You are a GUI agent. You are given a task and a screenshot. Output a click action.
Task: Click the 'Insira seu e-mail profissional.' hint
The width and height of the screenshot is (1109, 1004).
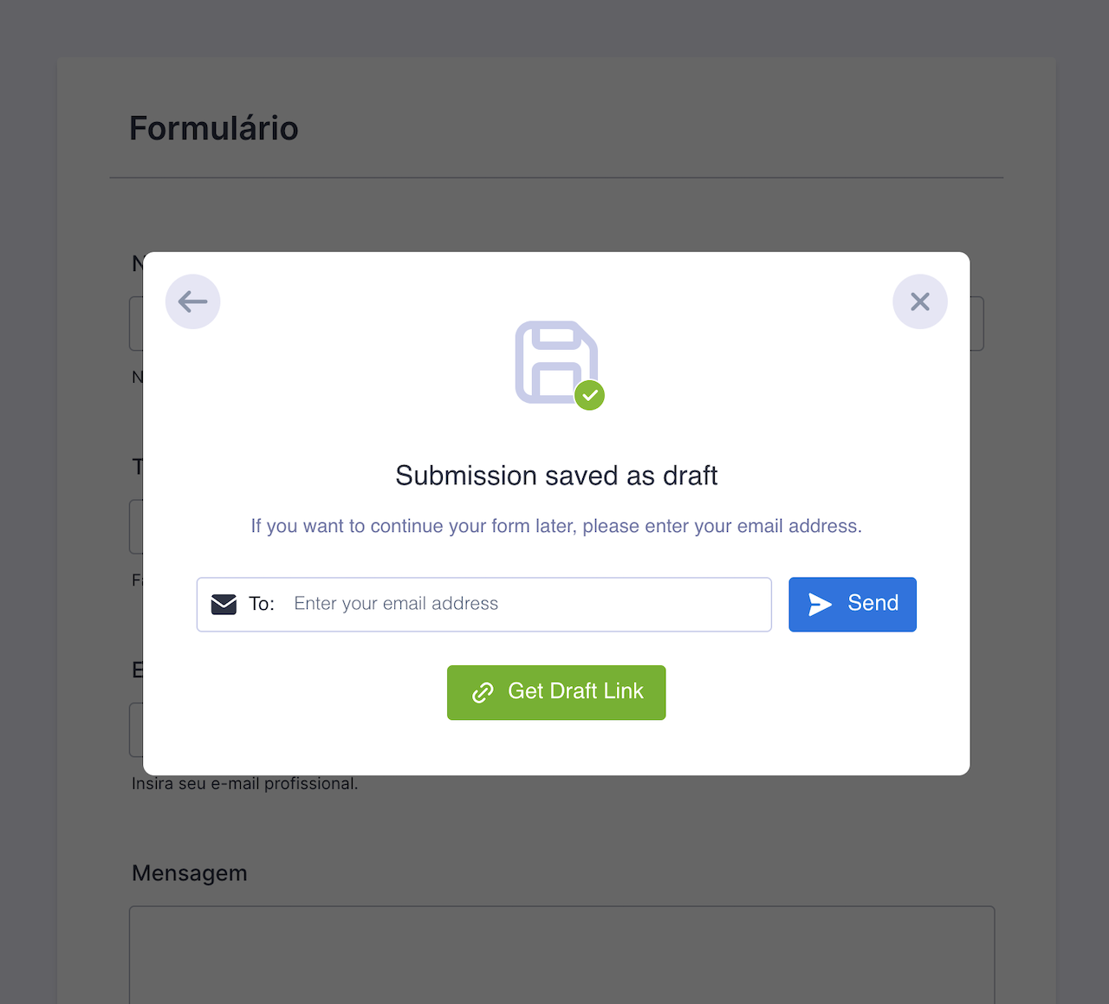point(244,784)
